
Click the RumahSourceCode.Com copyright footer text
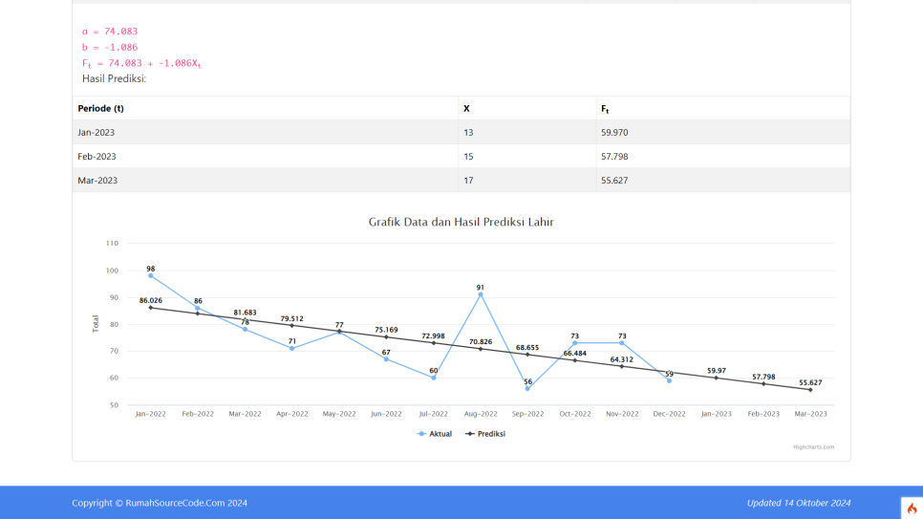click(160, 503)
